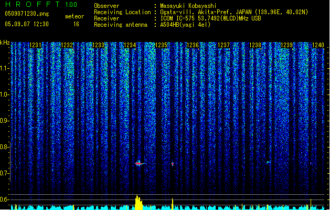The width and height of the screenshot is (330, 210).
Task: Select the file name 0509071230.png
Action: (27, 14)
